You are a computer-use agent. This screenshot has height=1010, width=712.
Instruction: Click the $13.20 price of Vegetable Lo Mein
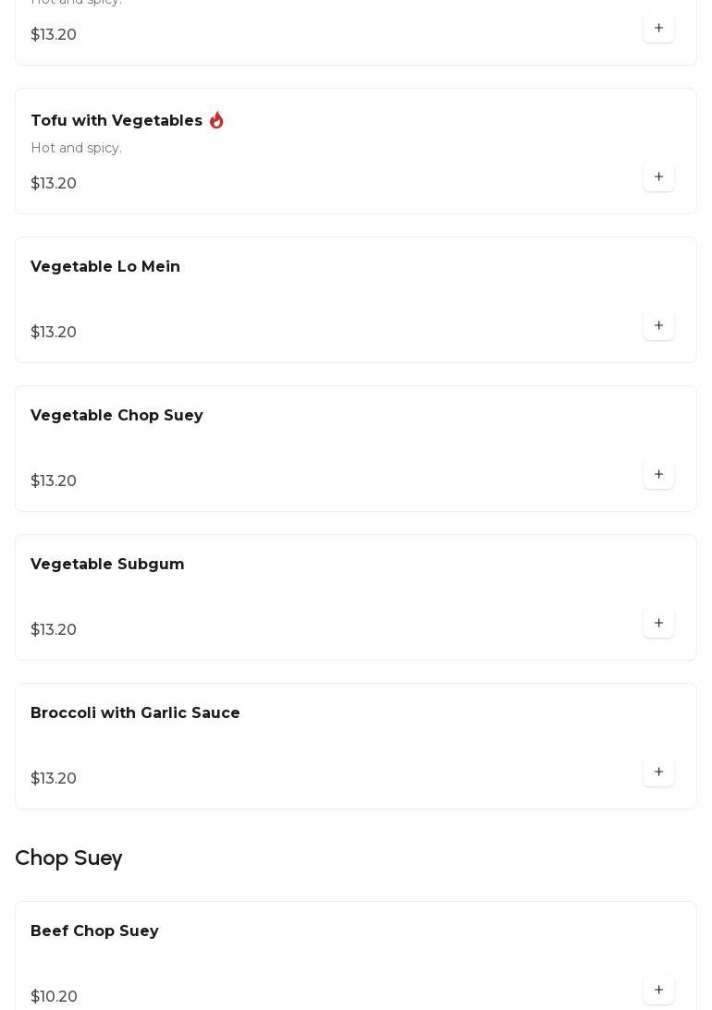tap(54, 333)
